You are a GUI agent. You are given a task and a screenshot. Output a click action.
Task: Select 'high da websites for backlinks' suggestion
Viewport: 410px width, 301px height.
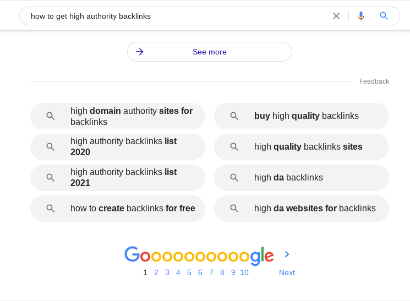pyautogui.click(x=302, y=209)
